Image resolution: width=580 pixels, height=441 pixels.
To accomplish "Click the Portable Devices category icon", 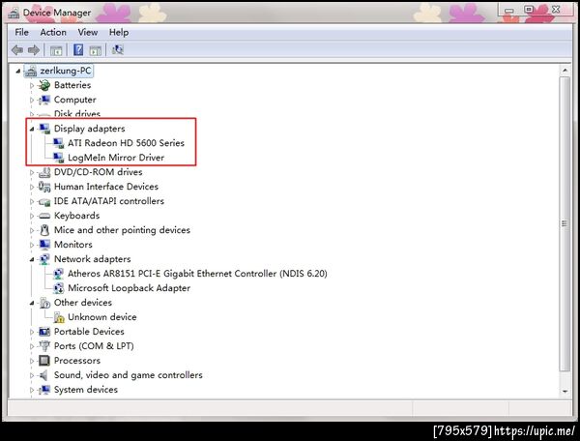I will [44, 332].
